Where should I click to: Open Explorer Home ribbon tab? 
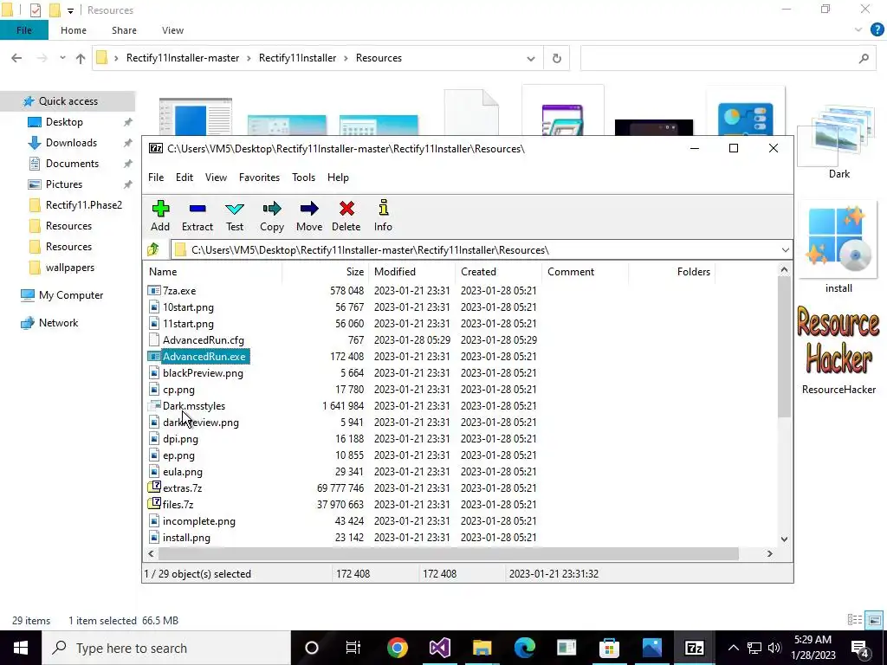(x=74, y=30)
